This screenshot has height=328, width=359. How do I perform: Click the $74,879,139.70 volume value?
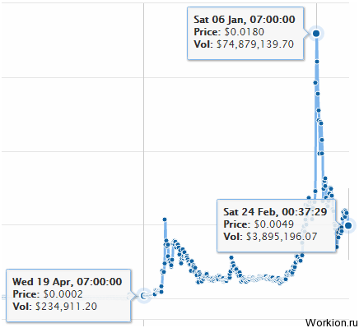point(255,44)
